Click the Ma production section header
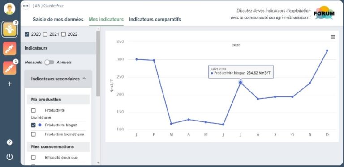This screenshot has height=167, width=344. [x=58, y=100]
